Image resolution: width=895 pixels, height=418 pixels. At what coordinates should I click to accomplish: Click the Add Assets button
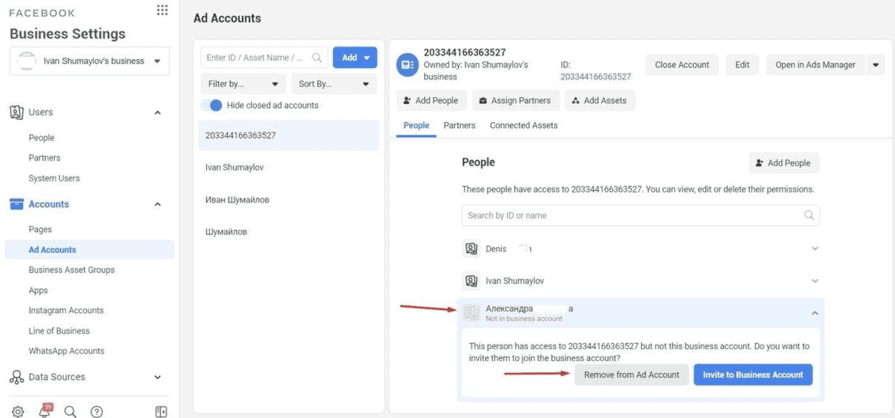tap(600, 100)
